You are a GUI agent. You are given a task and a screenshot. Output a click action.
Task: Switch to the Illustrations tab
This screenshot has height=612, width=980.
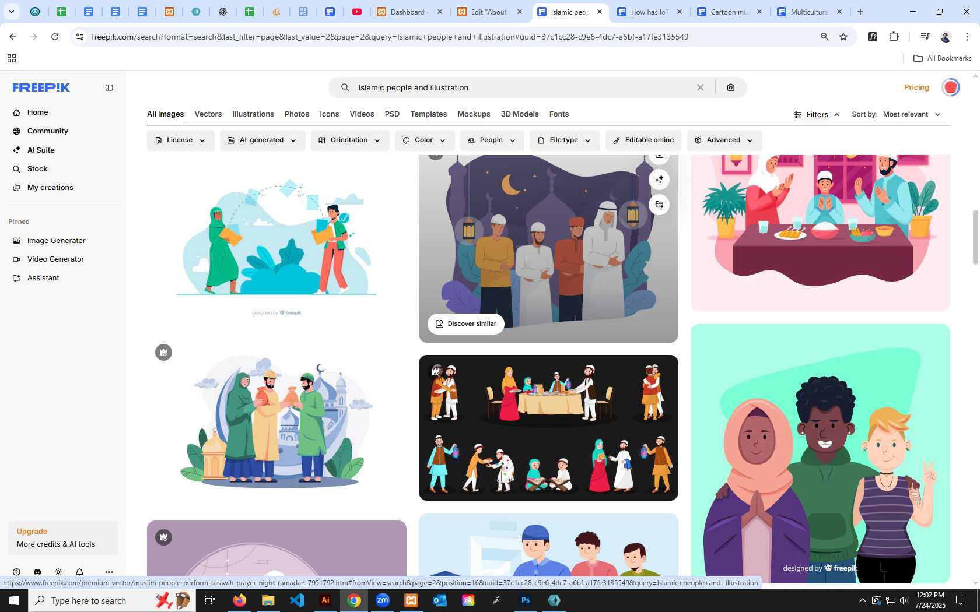tap(253, 114)
